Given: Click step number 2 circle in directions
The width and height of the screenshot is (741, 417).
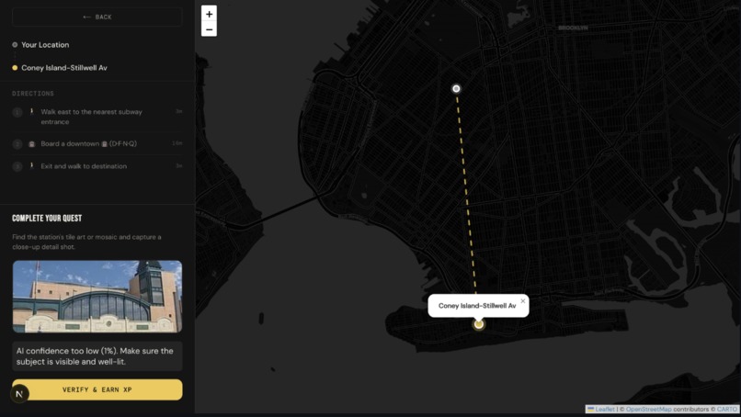Looking at the screenshot, I should coord(17,144).
